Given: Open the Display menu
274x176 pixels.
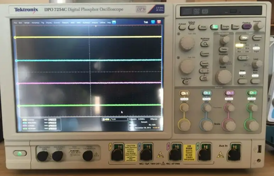Looking at the screenshot, I should click(49, 23).
